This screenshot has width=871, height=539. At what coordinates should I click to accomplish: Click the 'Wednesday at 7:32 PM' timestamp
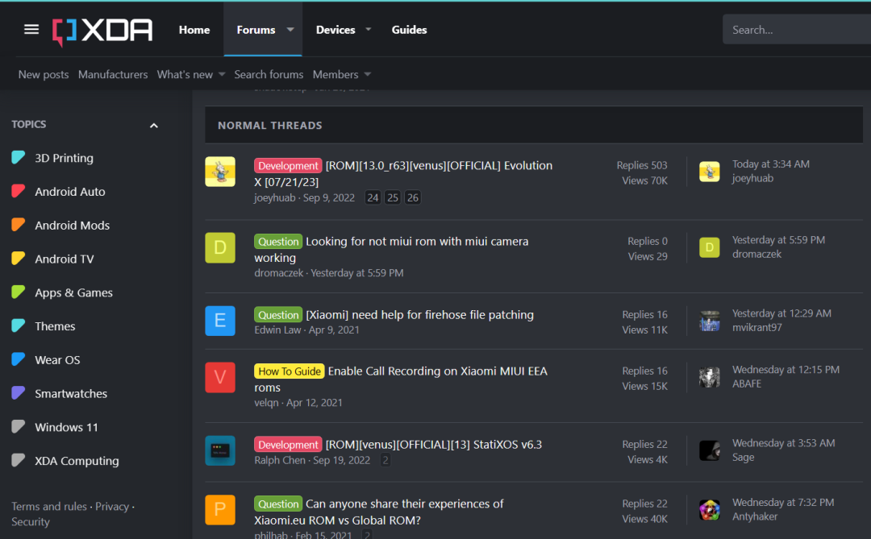782,503
